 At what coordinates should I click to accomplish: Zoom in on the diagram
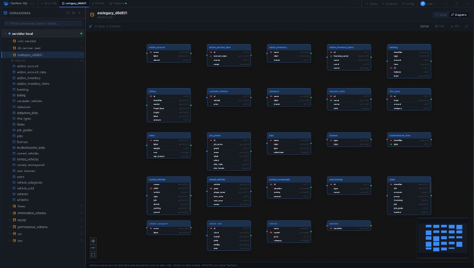(x=93, y=241)
